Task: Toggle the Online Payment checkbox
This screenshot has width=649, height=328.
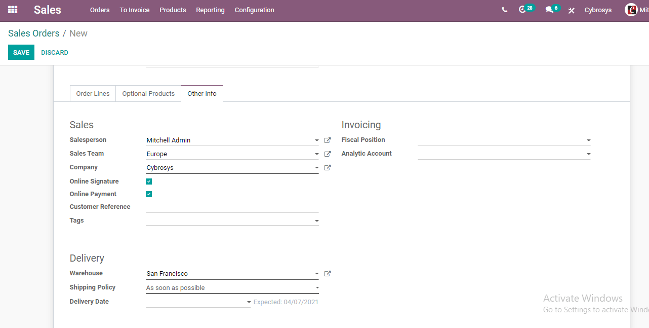Action: click(x=149, y=194)
